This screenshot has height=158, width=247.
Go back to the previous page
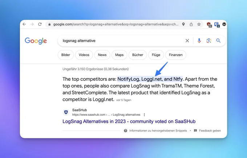pos(24,24)
